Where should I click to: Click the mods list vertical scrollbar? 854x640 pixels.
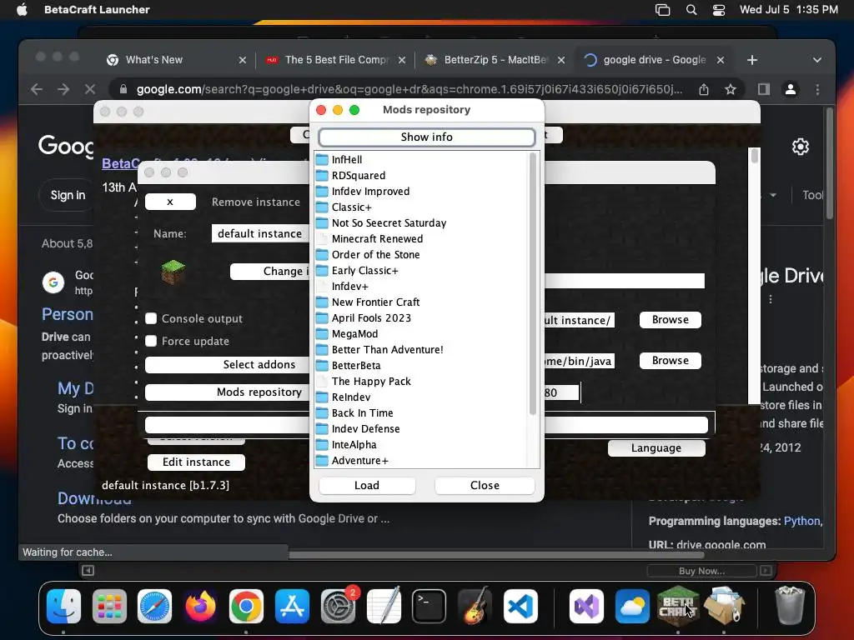click(x=533, y=283)
